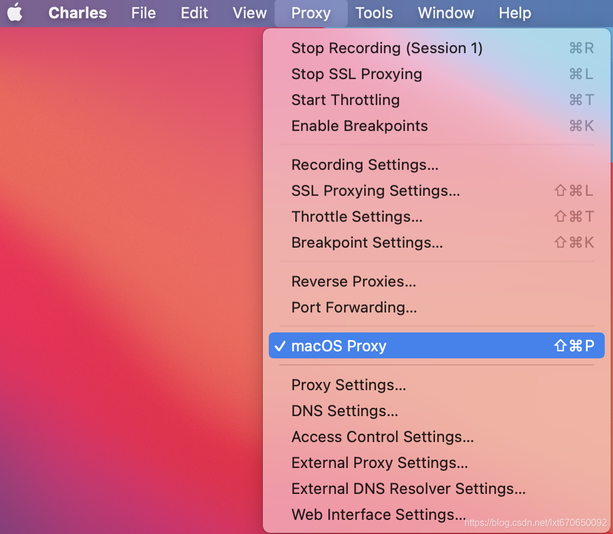The width and height of the screenshot is (613, 534).
Task: Open the Charles application menu
Action: 77,13
